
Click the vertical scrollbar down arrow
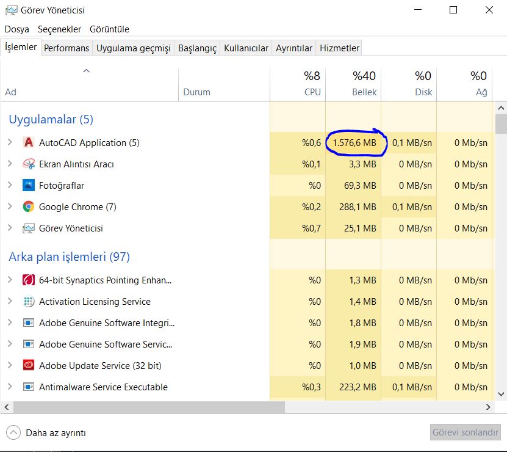[x=501, y=395]
